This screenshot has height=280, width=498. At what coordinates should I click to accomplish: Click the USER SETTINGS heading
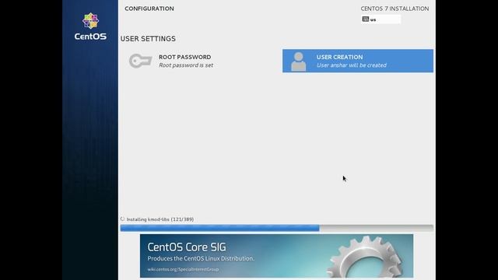click(x=148, y=39)
